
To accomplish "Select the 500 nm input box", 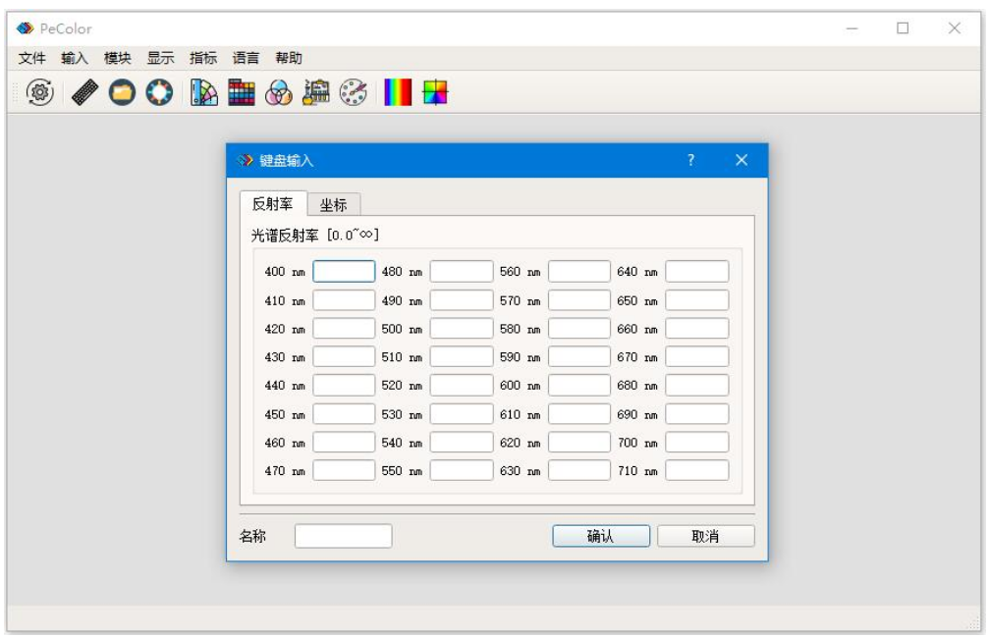I will coord(462,329).
